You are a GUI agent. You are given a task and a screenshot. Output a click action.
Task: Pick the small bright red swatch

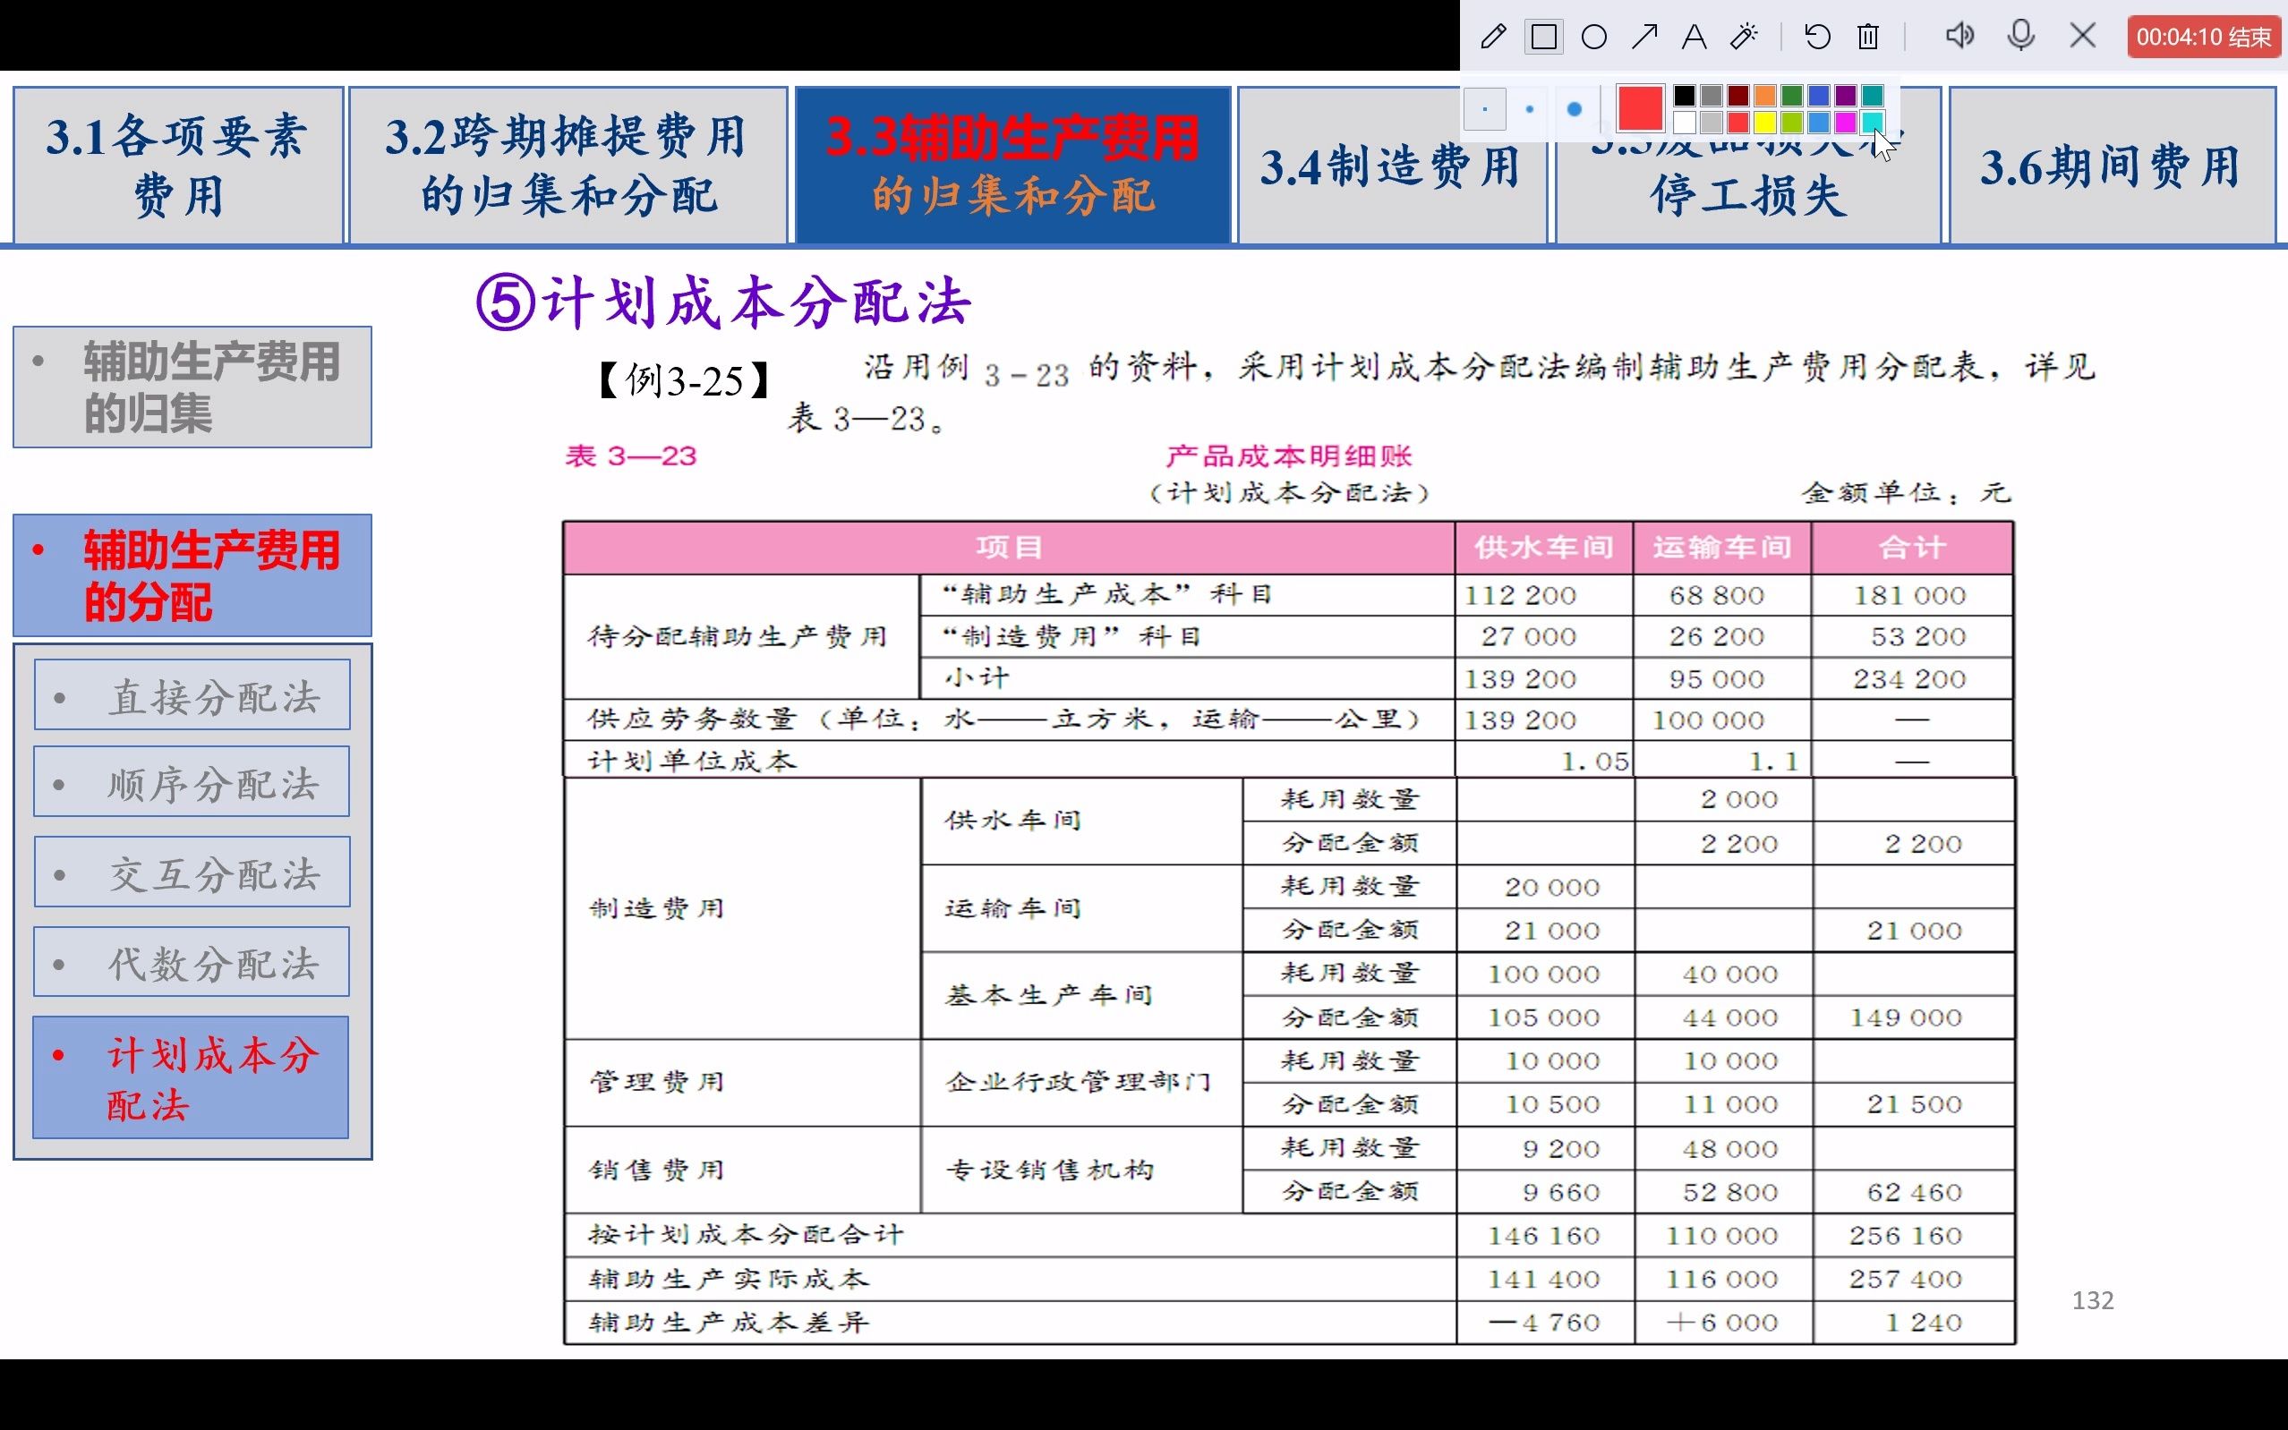tap(1737, 122)
